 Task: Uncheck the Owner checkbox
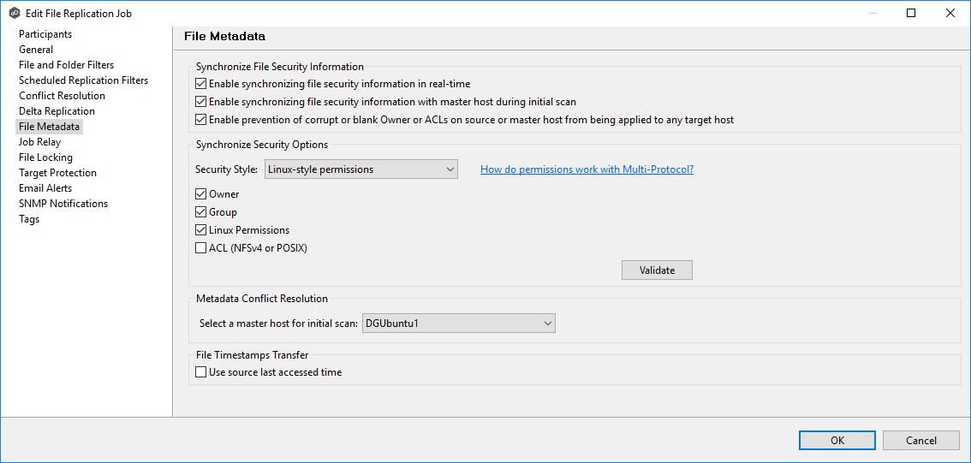201,194
